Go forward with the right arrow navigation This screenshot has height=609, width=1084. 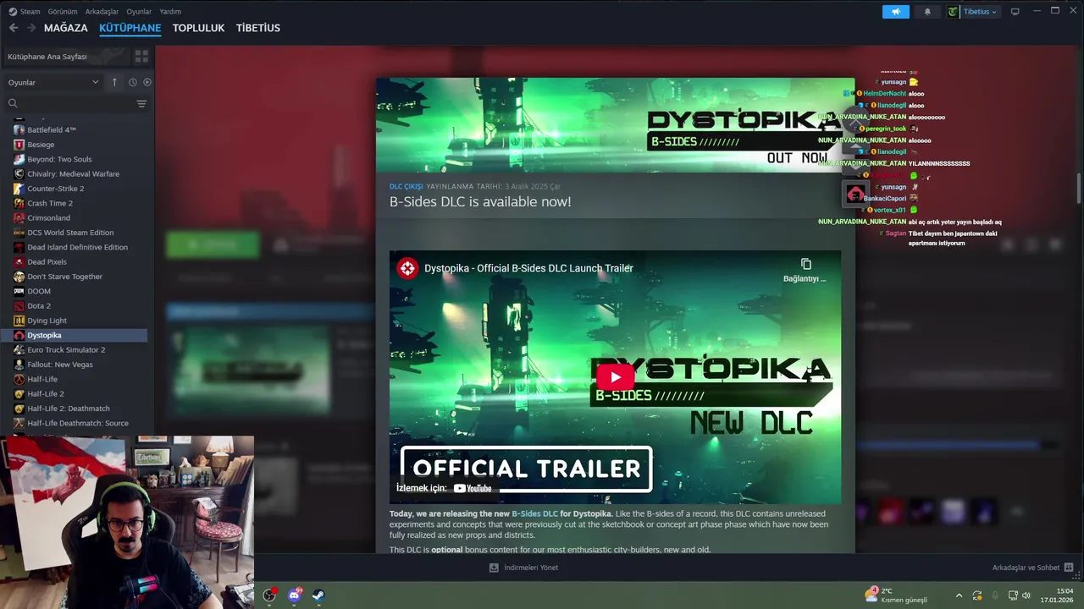31,28
